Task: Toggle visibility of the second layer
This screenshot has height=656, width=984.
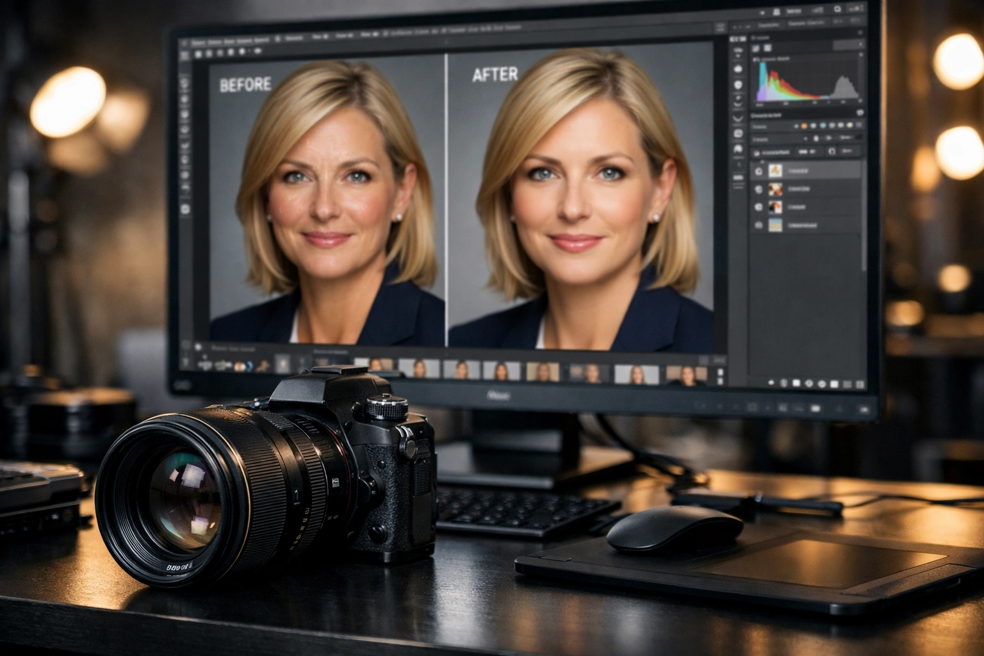Action: 758,189
